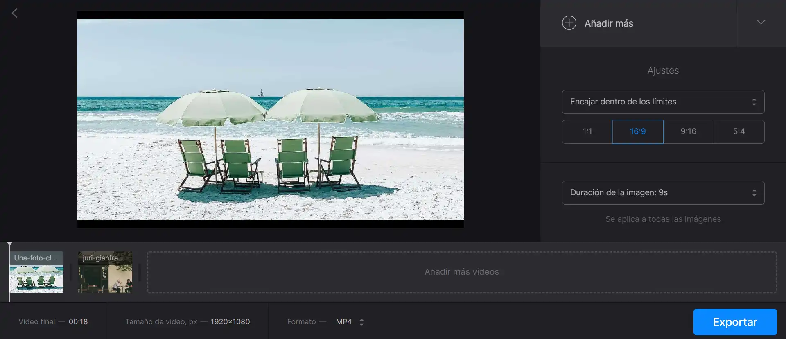This screenshot has width=786, height=339.
Task: Click the Ajustes heading
Action: [x=663, y=70]
